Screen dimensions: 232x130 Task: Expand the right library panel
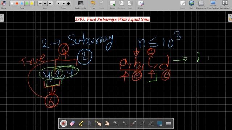pos(230,18)
